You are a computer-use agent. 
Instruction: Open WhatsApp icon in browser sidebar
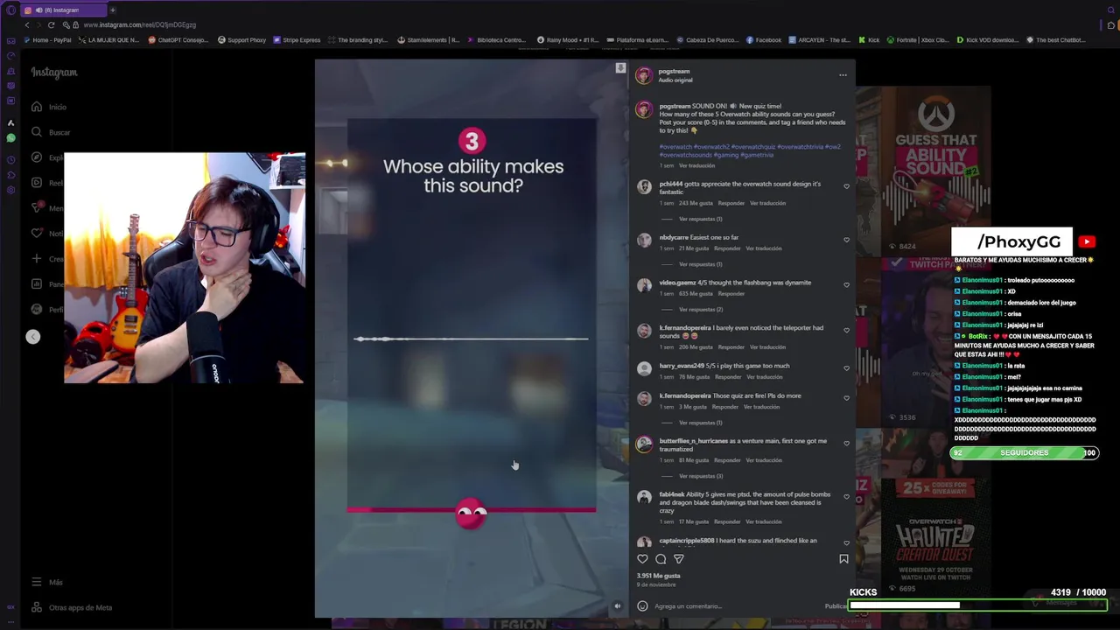coord(10,138)
